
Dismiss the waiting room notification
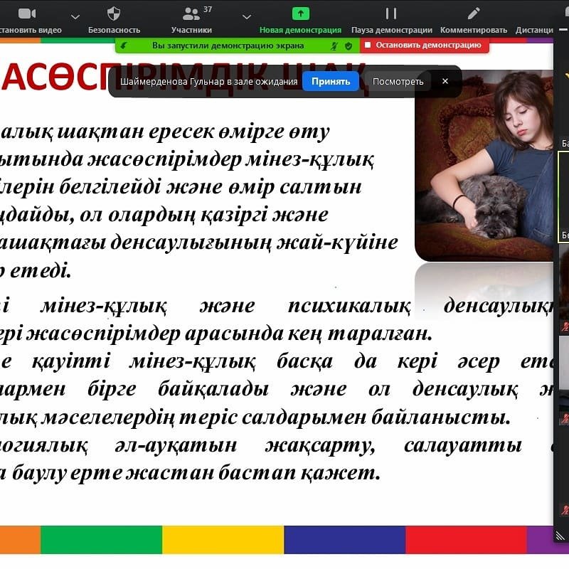tap(445, 81)
